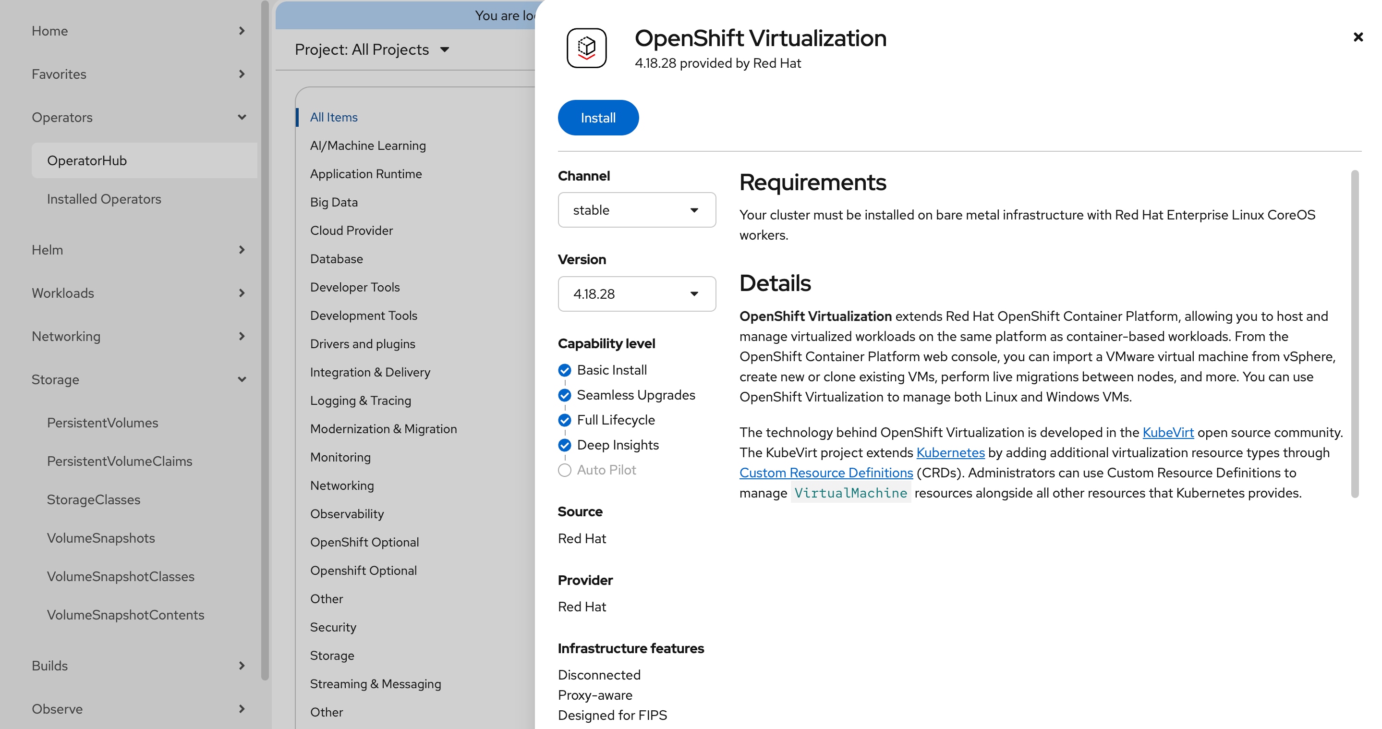This screenshot has width=1382, height=729.
Task: Filter by Observability category
Action: coord(347,514)
